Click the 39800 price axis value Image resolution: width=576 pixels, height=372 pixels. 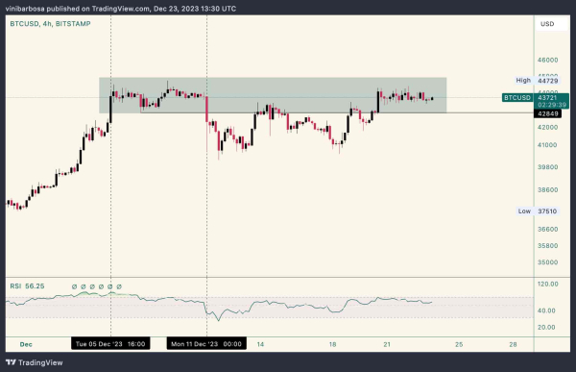548,167
